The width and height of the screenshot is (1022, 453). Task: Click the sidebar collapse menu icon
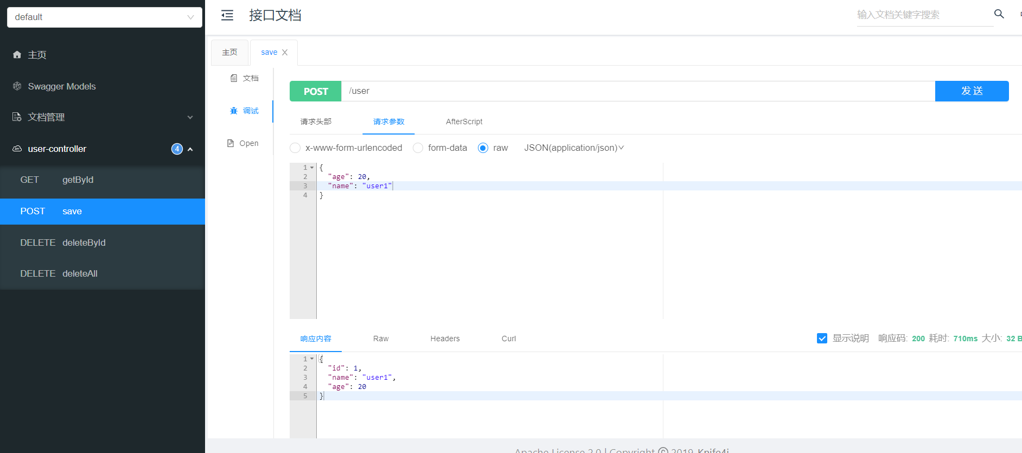pos(227,15)
